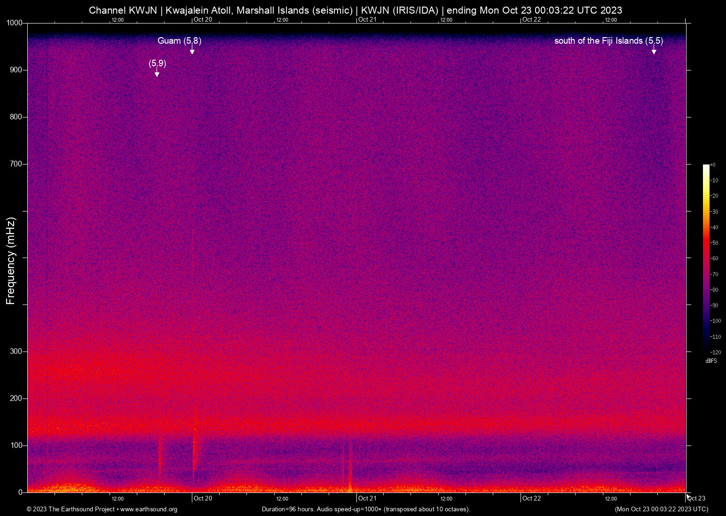Click the "-70" color scale value
This screenshot has height=516, width=726.
pyautogui.click(x=714, y=274)
